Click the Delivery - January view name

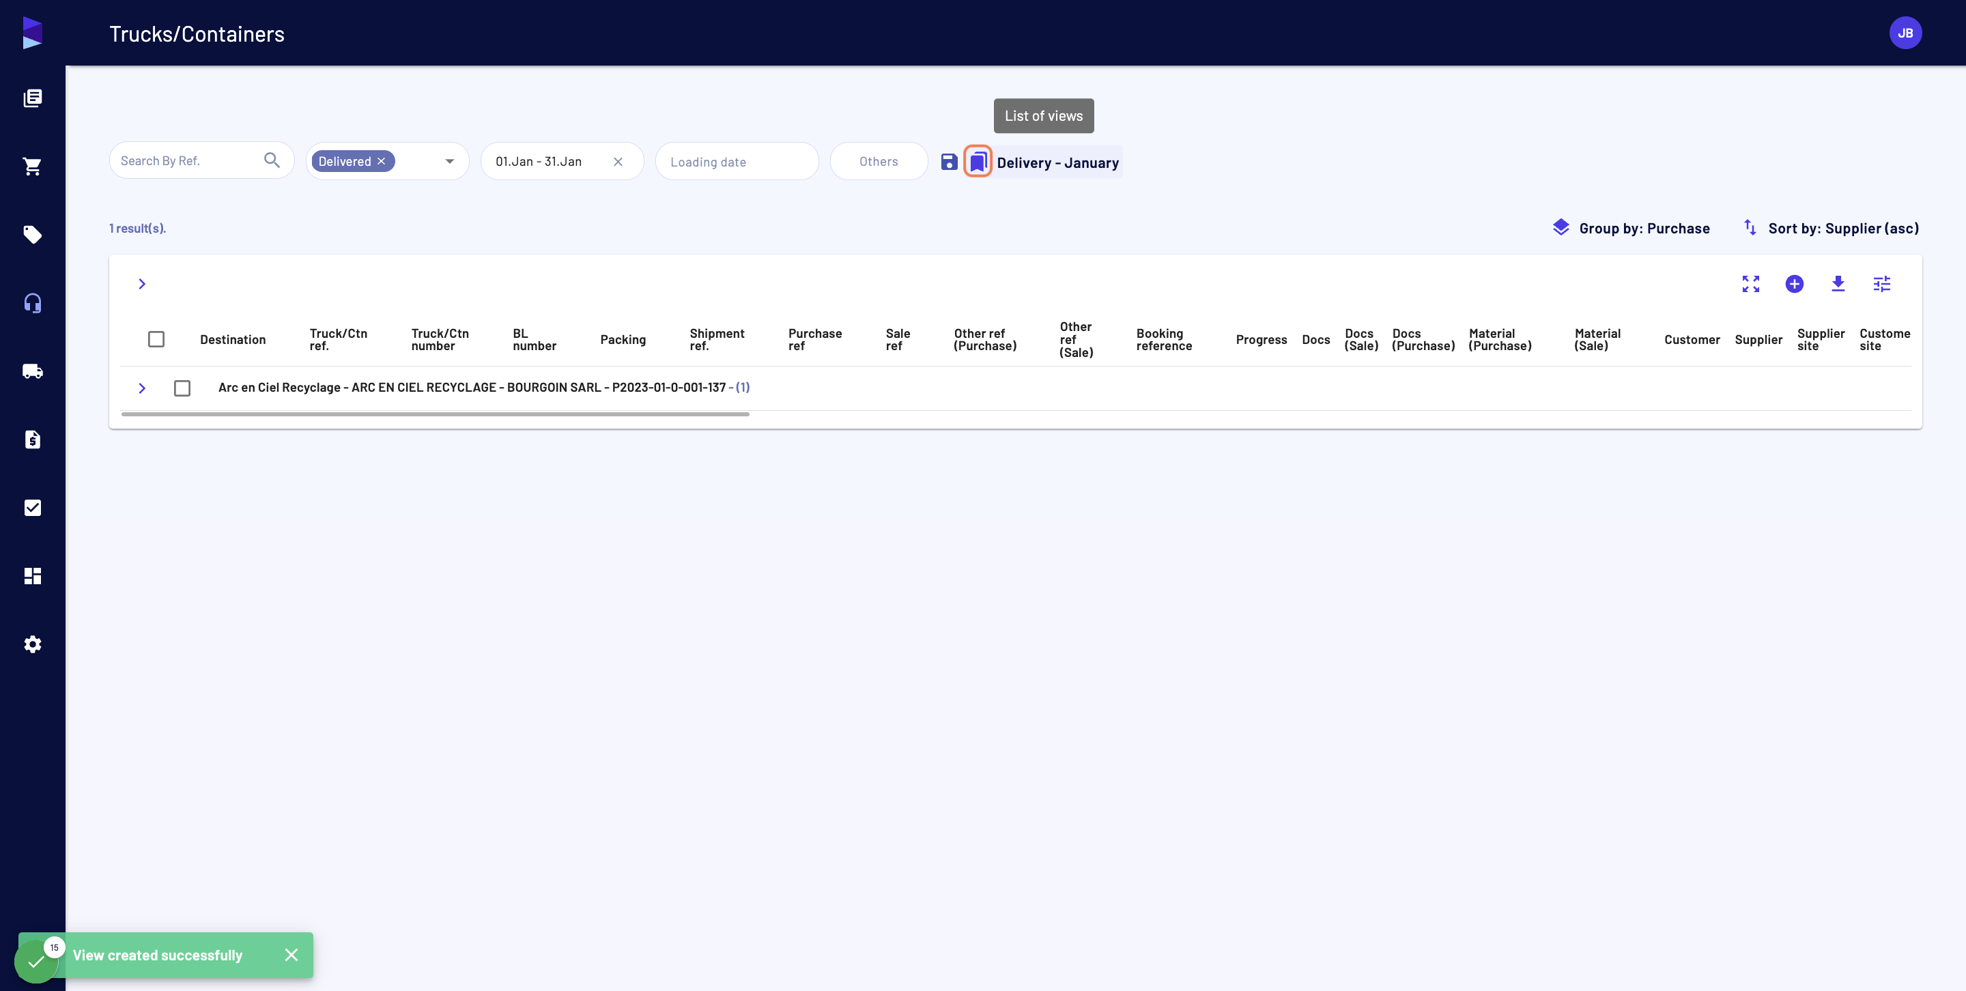tap(1057, 162)
